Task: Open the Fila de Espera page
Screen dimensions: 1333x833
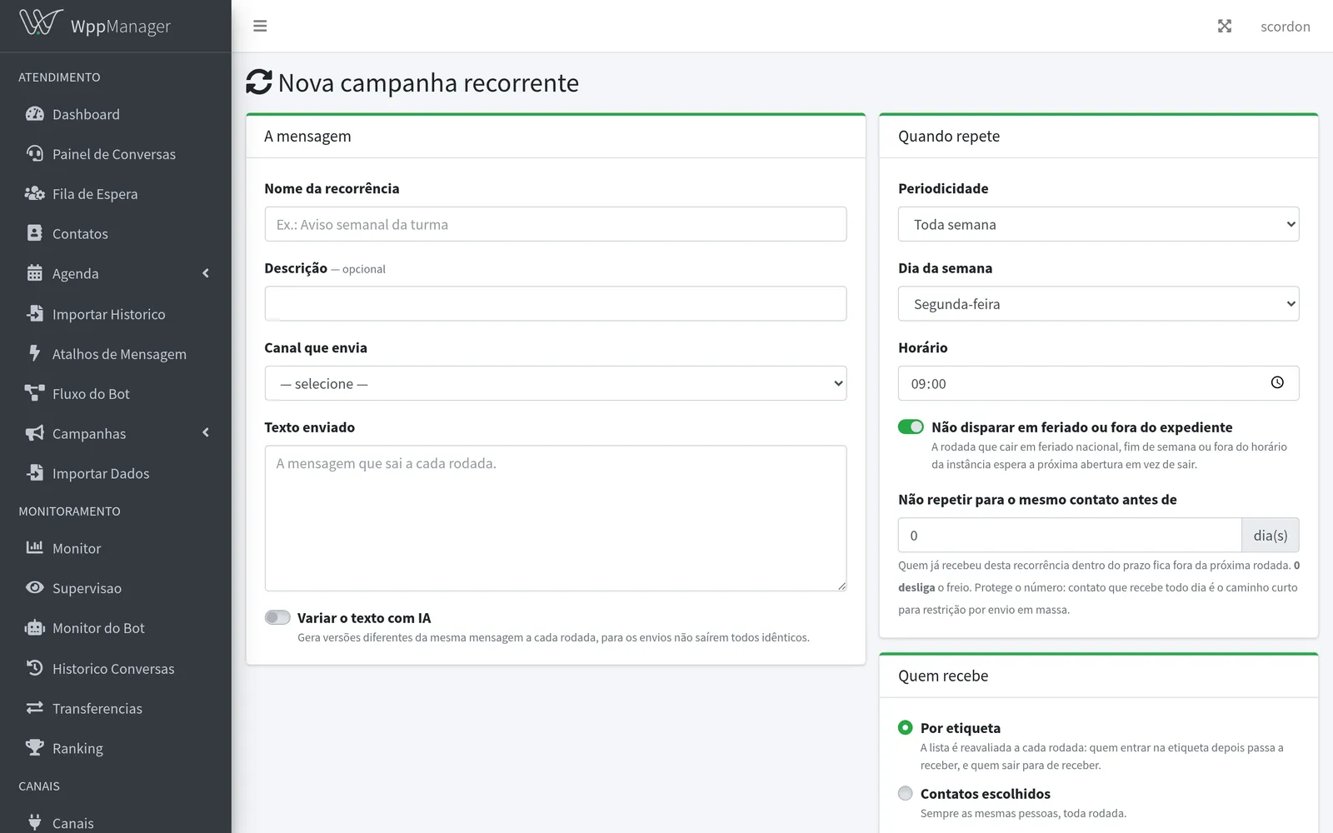Action: pyautogui.click(x=116, y=194)
